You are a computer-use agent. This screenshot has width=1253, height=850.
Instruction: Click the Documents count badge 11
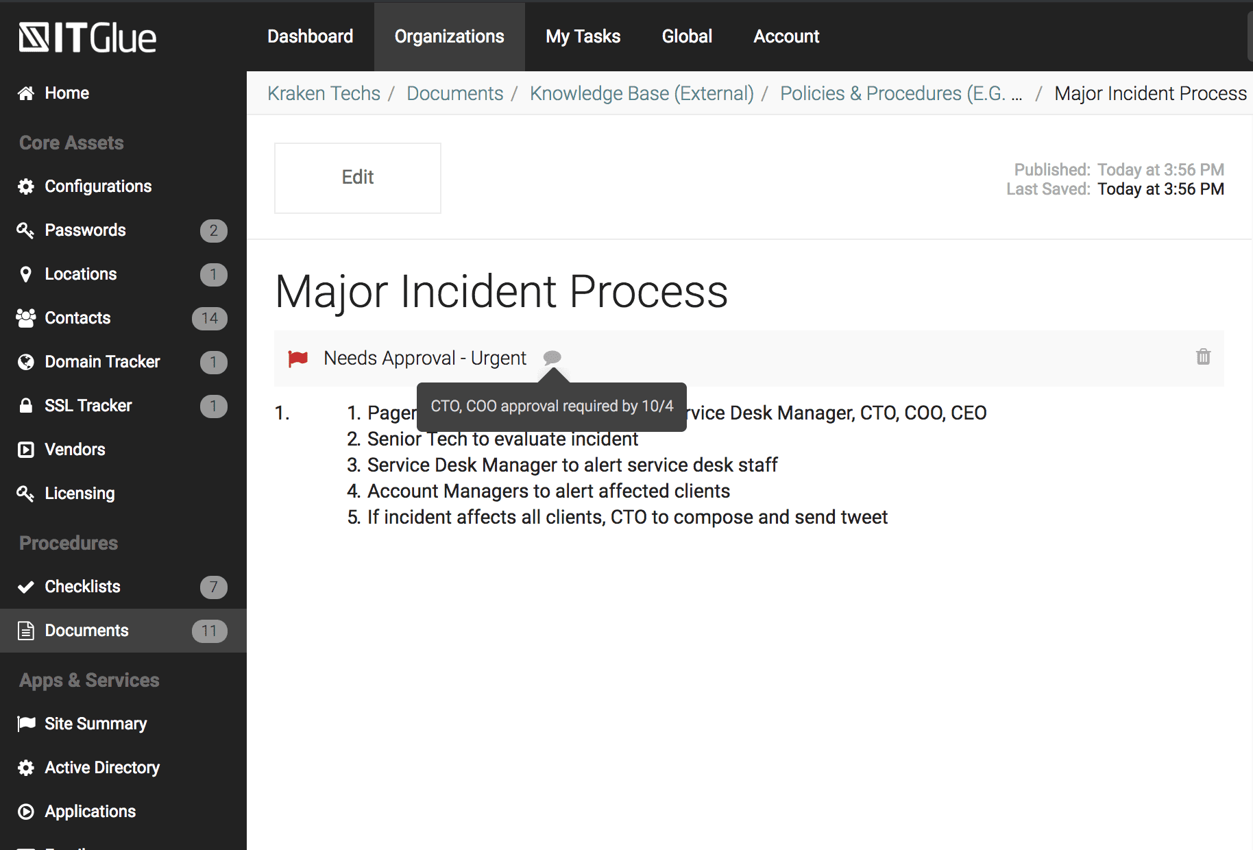tap(209, 631)
